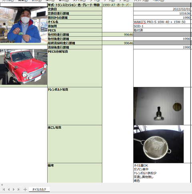Click the WAKO'S PRO-S 10W-40 cell
Screen dimensions: 192x194
(162, 22)
